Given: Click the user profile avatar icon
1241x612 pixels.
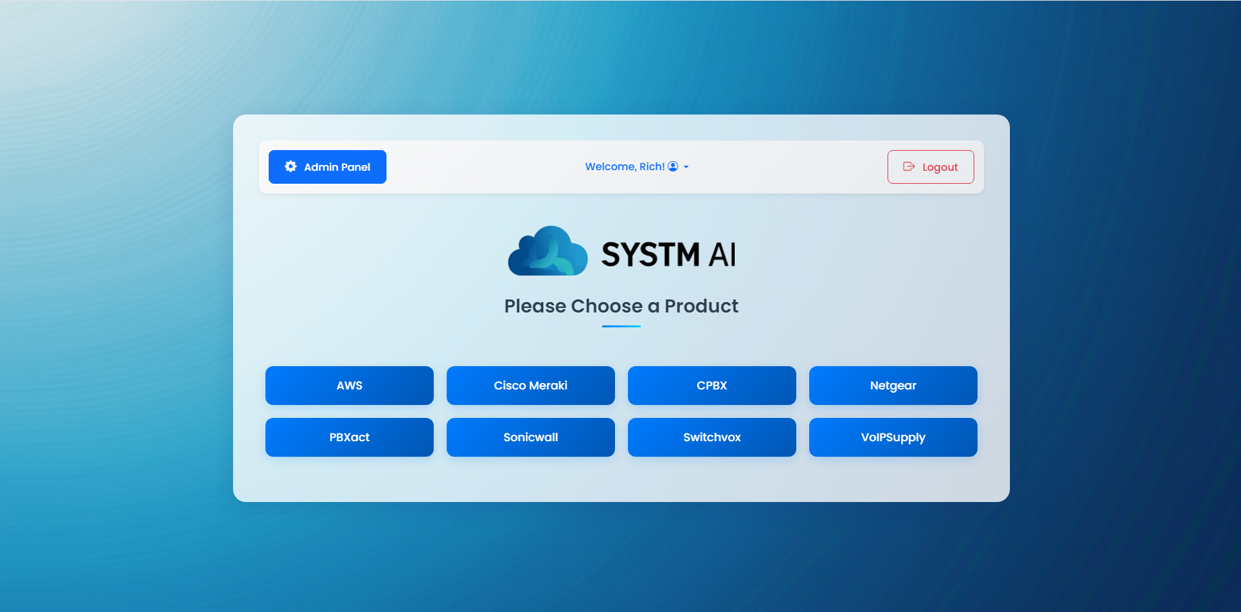Looking at the screenshot, I should coord(673,166).
